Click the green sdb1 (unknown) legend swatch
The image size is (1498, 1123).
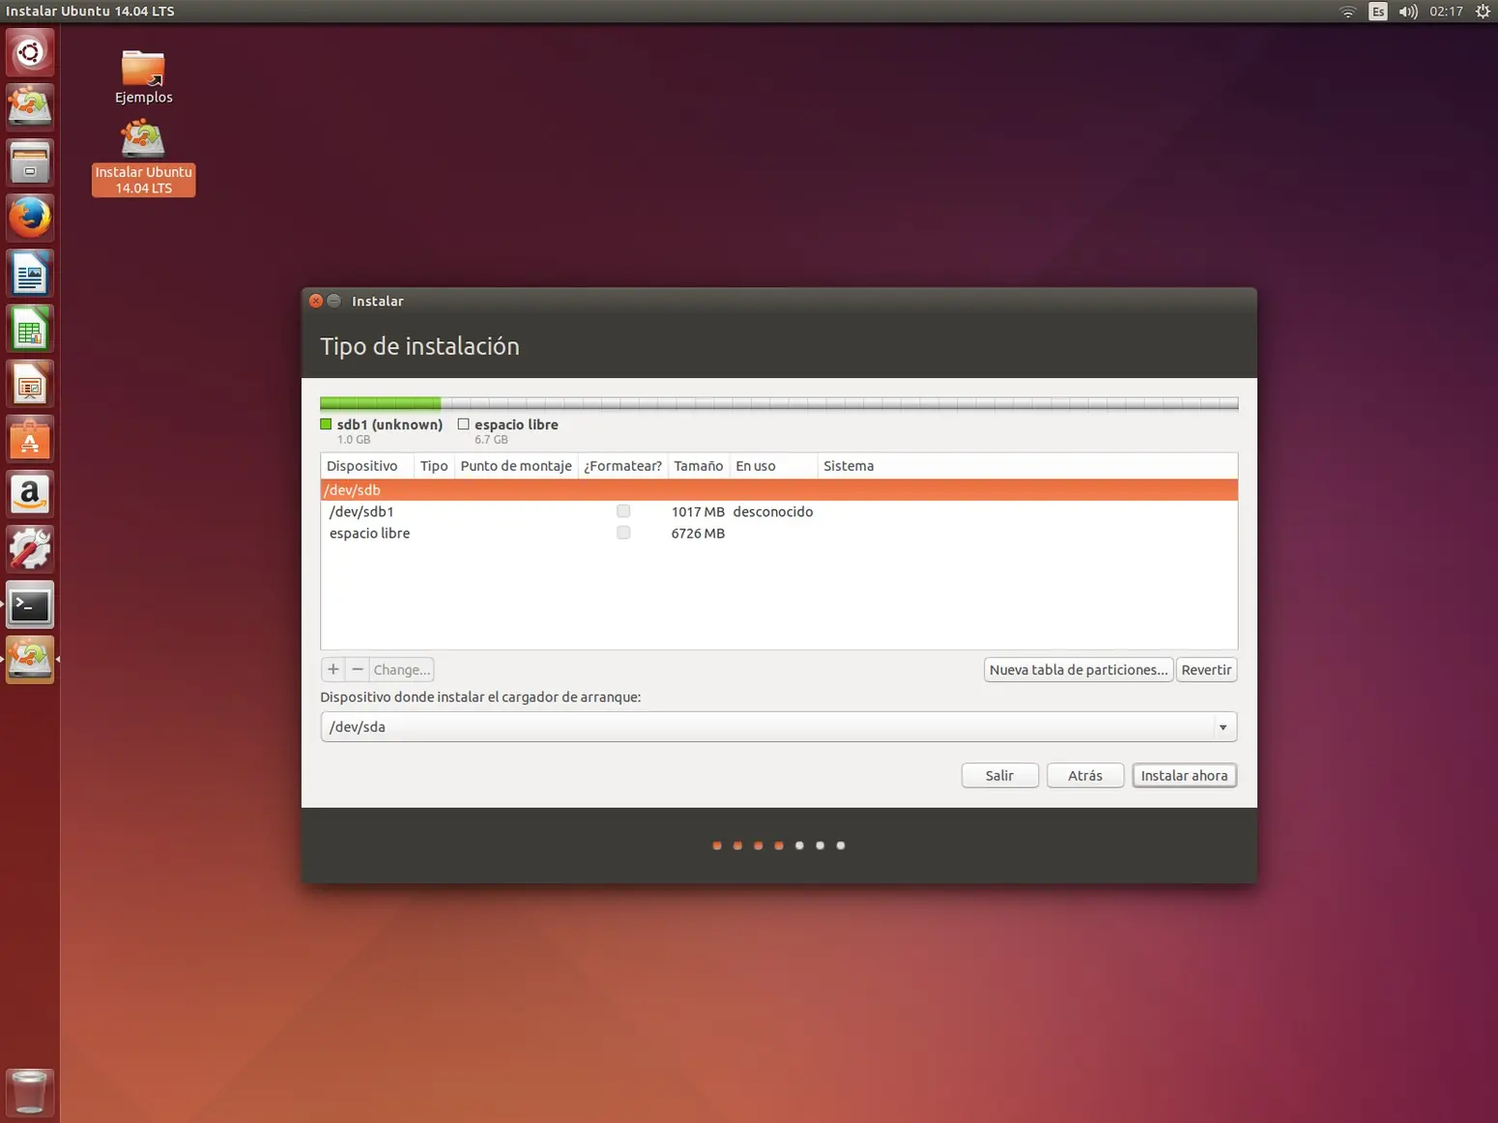(x=326, y=424)
